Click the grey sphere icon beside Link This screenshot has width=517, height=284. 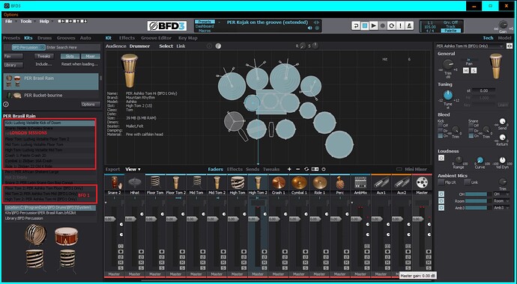click(218, 46)
